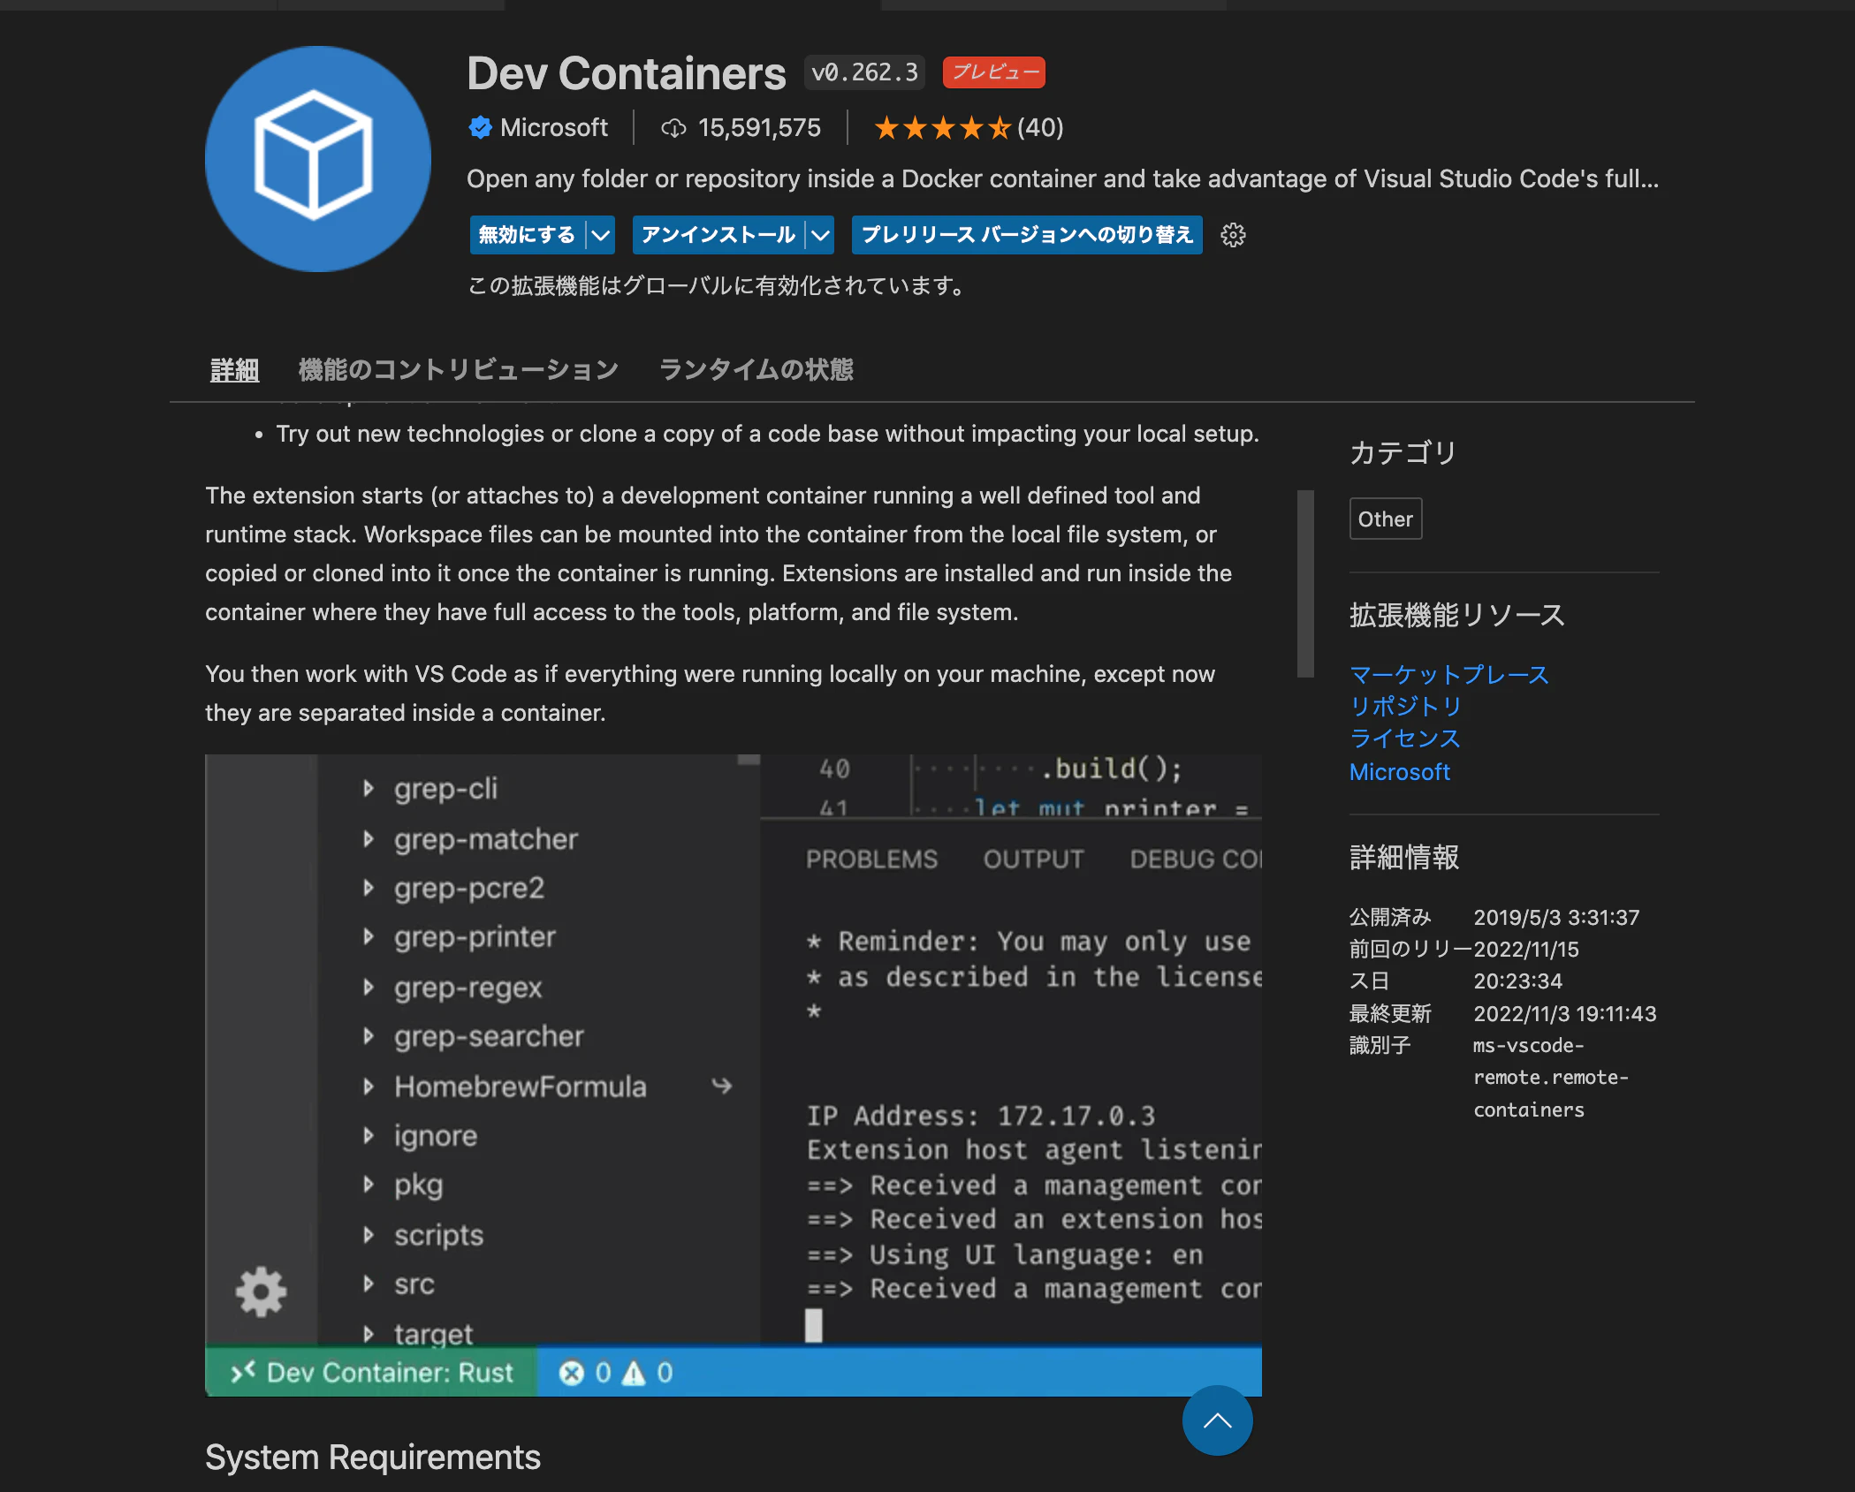Click the star rating icons
1855x1492 pixels.
(x=942, y=128)
